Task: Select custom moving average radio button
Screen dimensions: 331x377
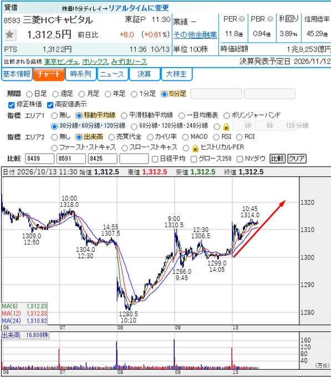Action: (217, 126)
